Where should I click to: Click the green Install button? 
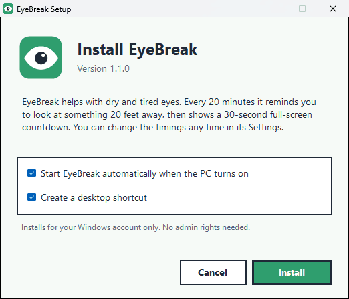click(x=292, y=272)
